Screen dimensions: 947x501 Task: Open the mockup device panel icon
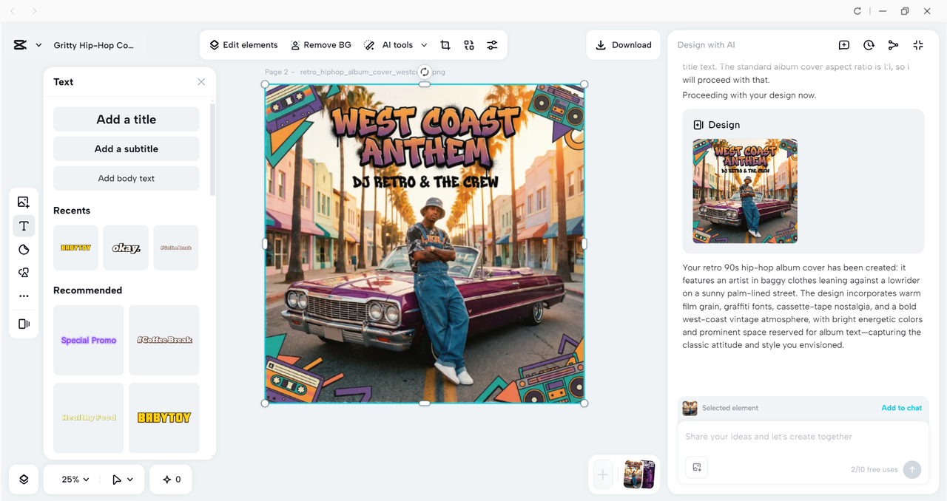click(x=24, y=324)
